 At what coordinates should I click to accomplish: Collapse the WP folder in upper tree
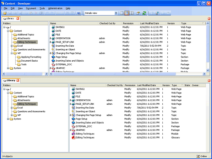(x=12, y=53)
